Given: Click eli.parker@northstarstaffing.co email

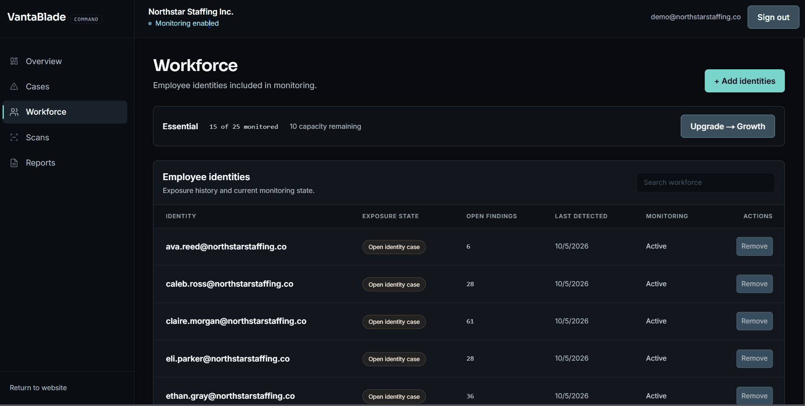Looking at the screenshot, I should [x=228, y=359].
